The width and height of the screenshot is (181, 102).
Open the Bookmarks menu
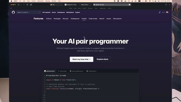pos(40,1)
